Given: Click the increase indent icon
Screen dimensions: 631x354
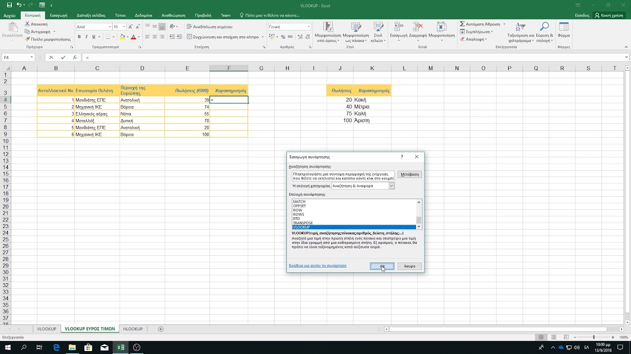Looking at the screenshot, I should 179,37.
